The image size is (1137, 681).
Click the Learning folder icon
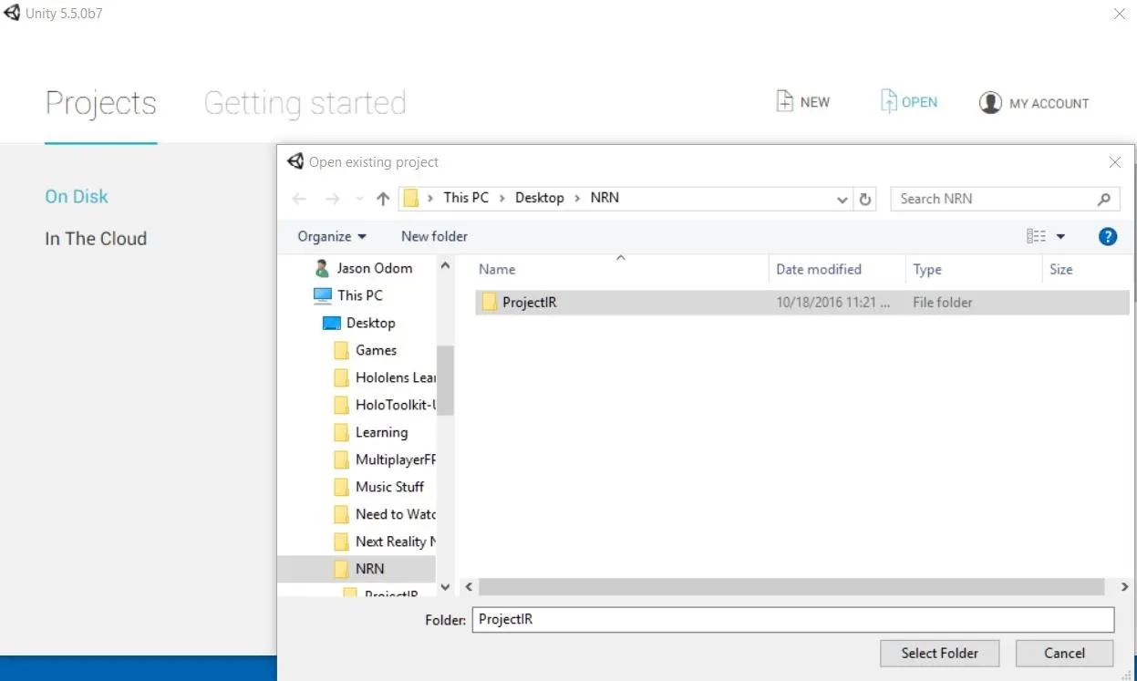(x=341, y=432)
